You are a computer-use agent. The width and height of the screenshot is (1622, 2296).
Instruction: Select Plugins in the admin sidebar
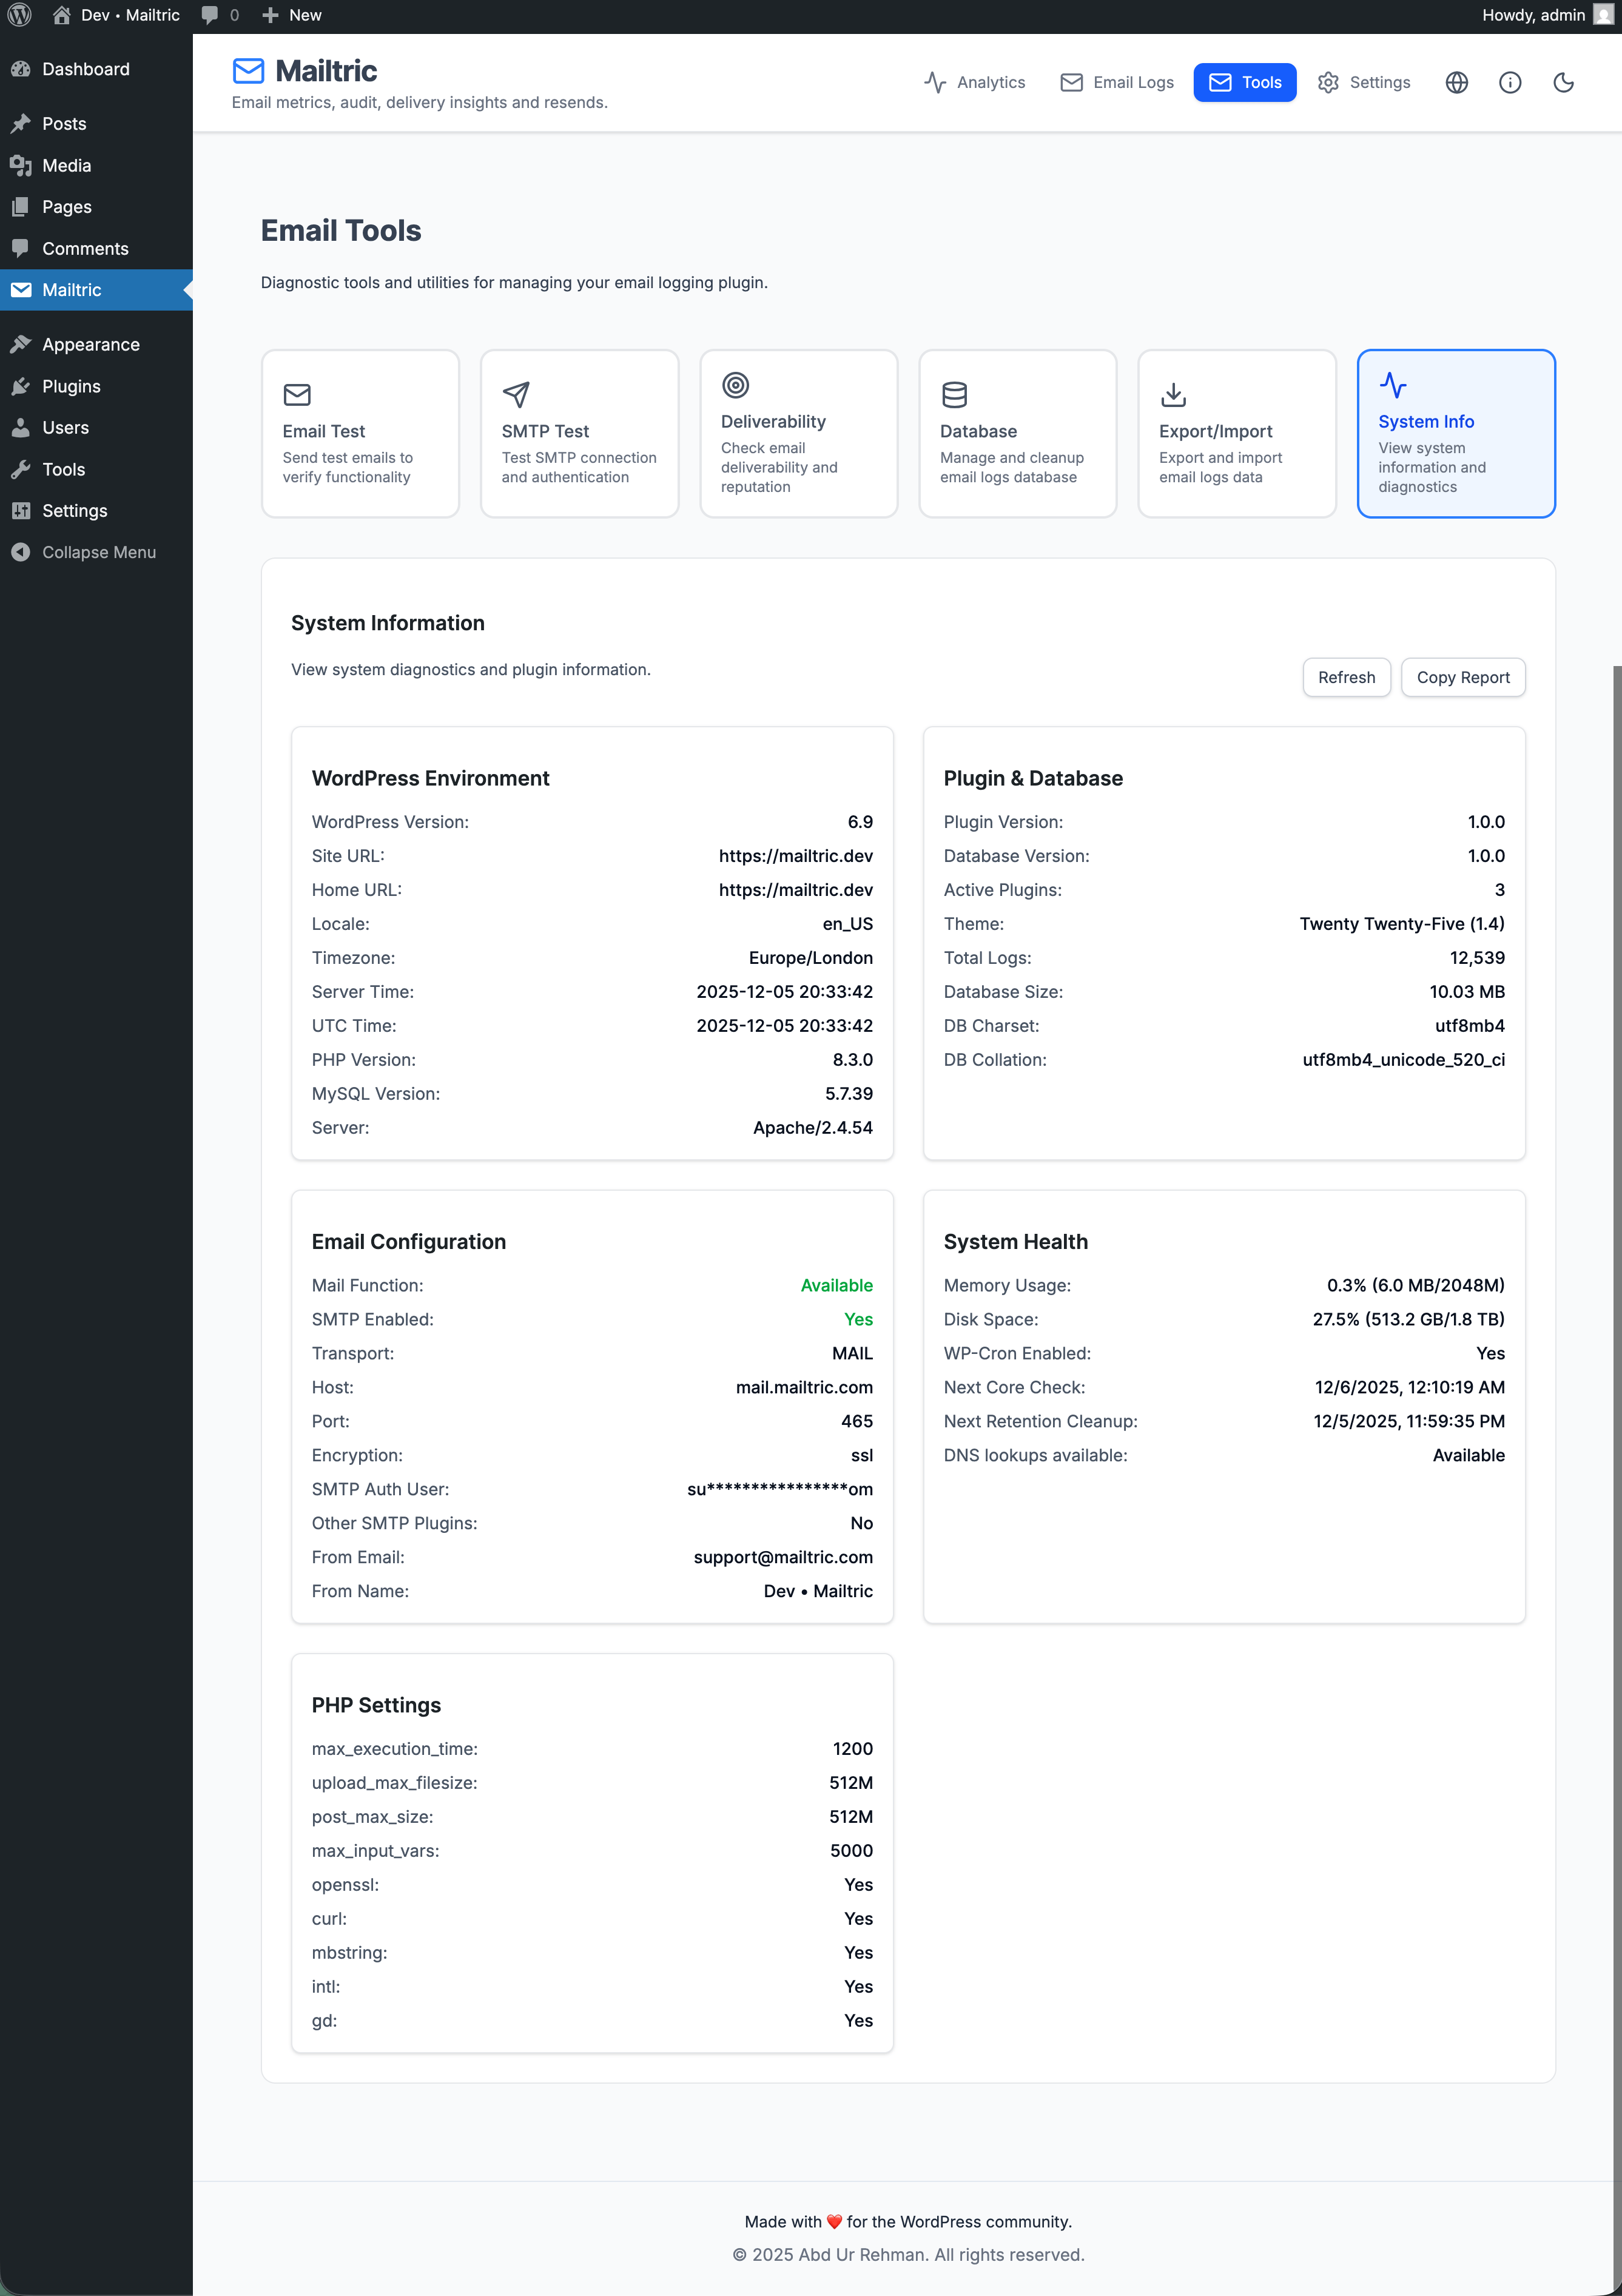pyautogui.click(x=70, y=386)
